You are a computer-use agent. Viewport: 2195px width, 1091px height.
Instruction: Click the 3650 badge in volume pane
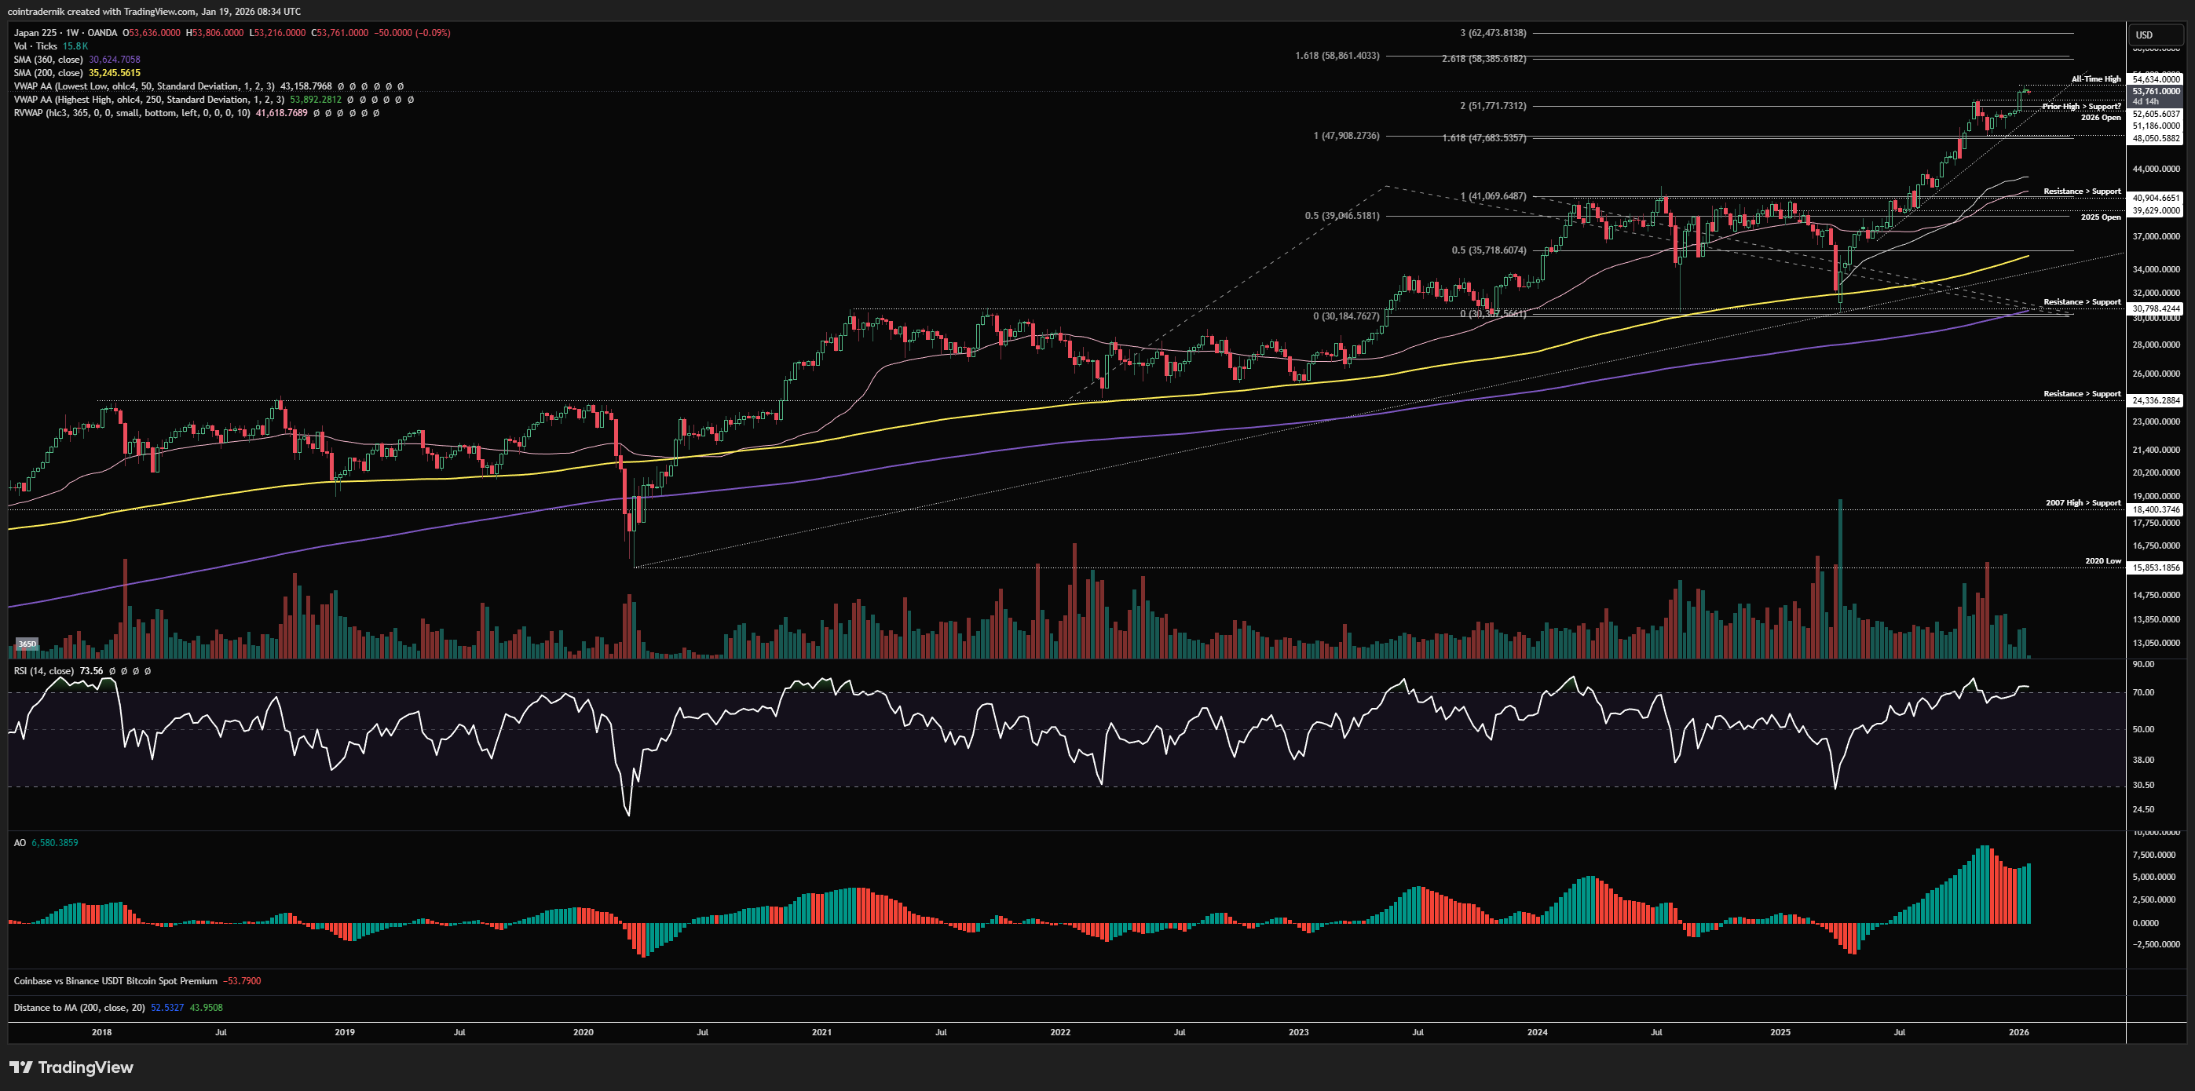(x=27, y=644)
